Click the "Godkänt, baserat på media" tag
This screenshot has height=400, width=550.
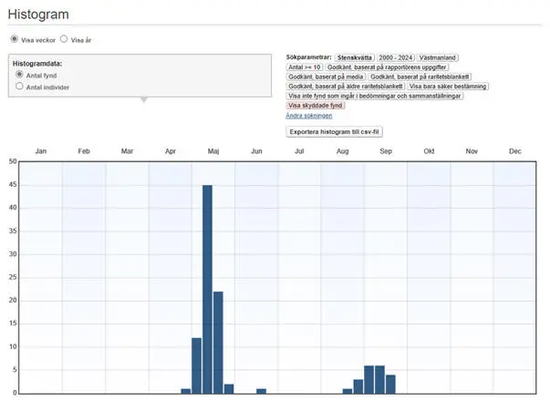(327, 77)
